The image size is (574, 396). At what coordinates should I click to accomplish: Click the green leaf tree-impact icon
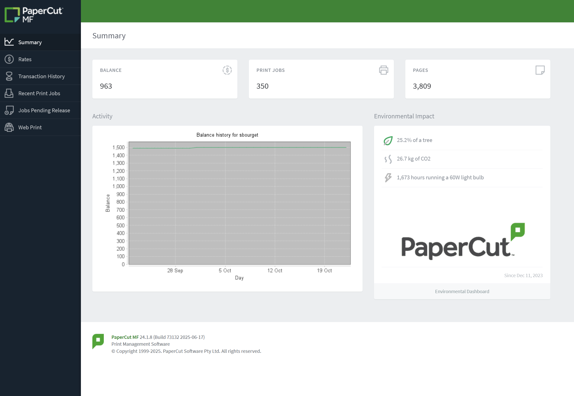pos(388,140)
